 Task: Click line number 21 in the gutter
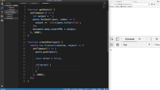(x=24, y=58)
